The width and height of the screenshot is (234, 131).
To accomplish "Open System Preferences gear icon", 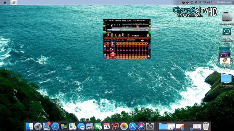I will pyautogui.click(x=150, y=126).
